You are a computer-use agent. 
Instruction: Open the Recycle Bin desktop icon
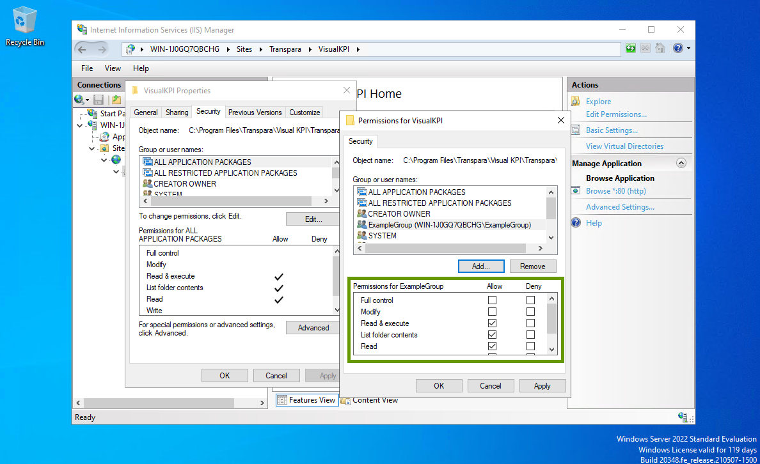click(25, 26)
